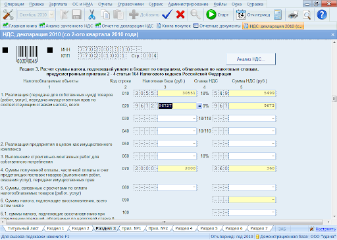Viewport: 337px width, 240px height.
Task: Open Отч.период calendar icon
Action: [x=253, y=15]
